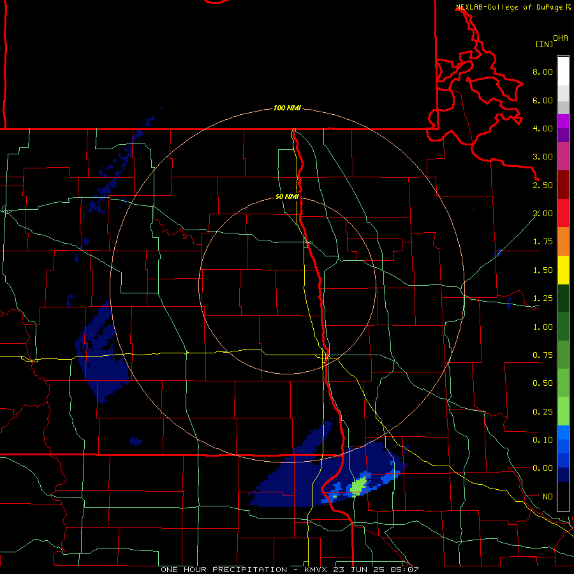This screenshot has height=574, width=574.
Task: Click the 3.00 legend value
Action: (x=543, y=157)
